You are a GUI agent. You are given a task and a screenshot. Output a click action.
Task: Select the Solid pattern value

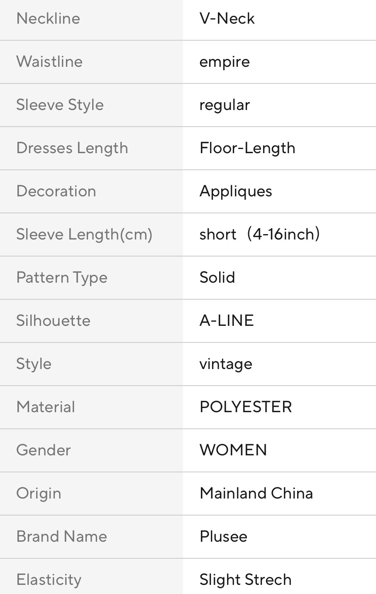tap(217, 278)
